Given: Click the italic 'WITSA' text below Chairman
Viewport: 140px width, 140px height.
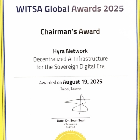Looking at the screenshot, I should click(71, 127).
